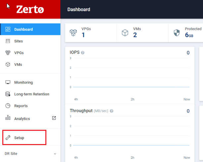Viewport: 203px width, 162px height.
Task: Open Analytics external link icon
Action: [54, 118]
